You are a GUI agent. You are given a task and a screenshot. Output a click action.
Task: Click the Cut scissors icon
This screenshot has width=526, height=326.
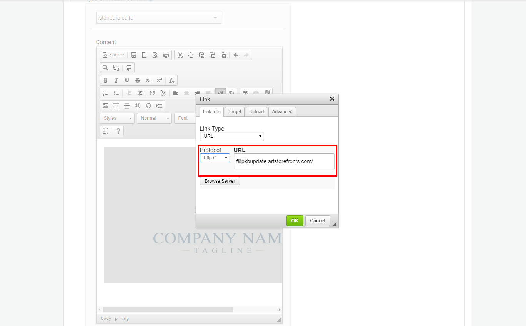[x=180, y=55]
